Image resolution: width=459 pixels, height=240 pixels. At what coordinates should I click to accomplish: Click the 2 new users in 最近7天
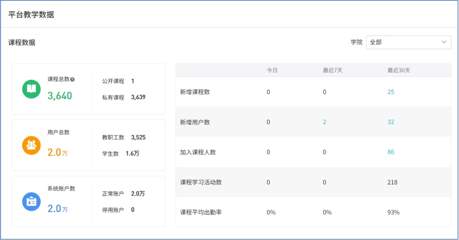pyautogui.click(x=324, y=122)
